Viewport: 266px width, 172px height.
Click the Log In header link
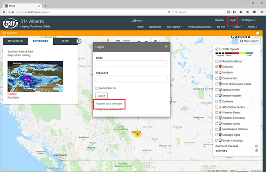[233, 20]
